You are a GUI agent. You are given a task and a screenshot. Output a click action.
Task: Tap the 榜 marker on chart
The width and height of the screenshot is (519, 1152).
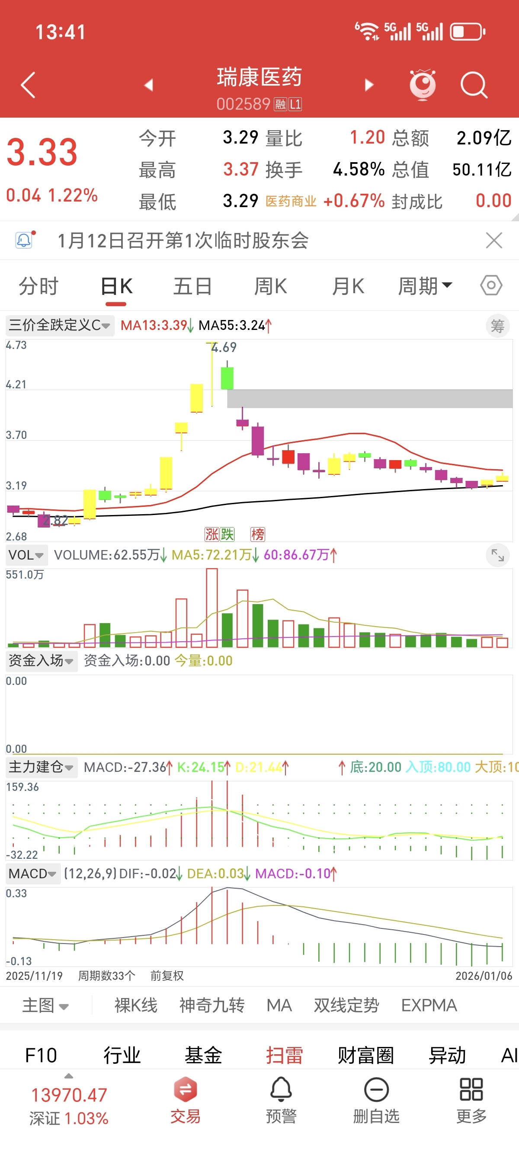click(258, 534)
